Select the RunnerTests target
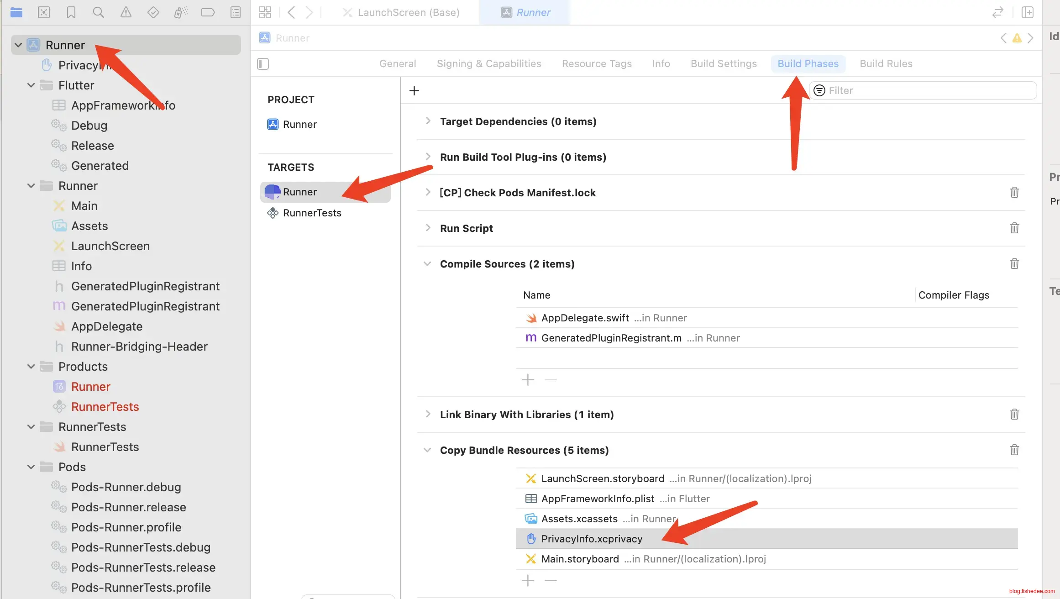This screenshot has height=599, width=1060. click(312, 213)
